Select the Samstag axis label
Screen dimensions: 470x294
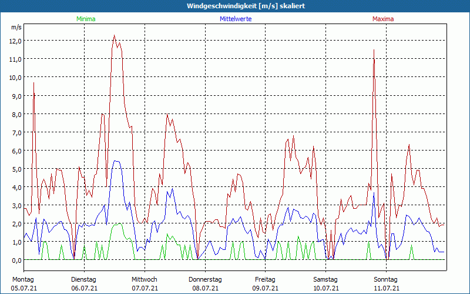pyautogui.click(x=325, y=279)
